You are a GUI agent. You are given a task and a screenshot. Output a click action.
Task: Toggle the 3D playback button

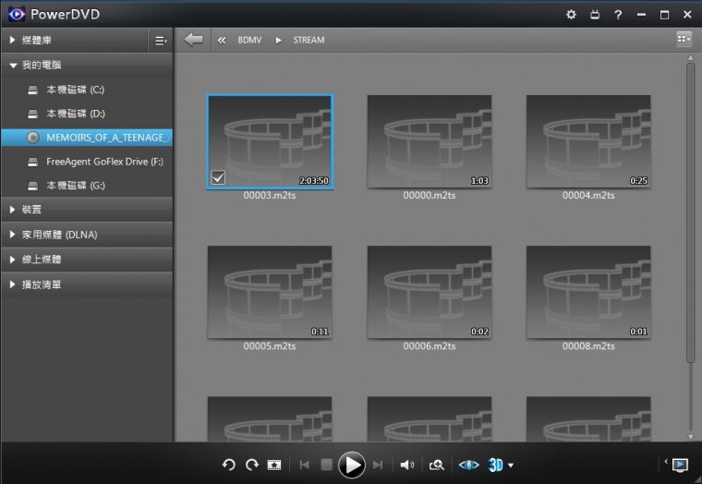point(496,465)
